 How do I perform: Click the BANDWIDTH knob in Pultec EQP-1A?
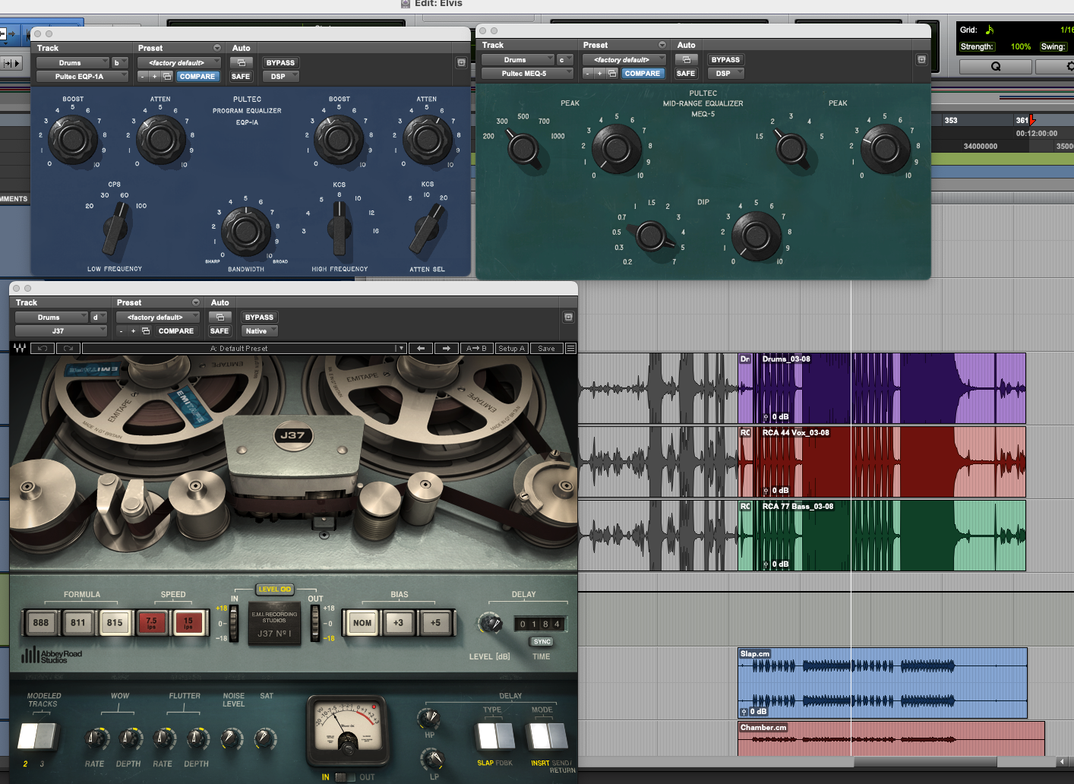tap(246, 231)
